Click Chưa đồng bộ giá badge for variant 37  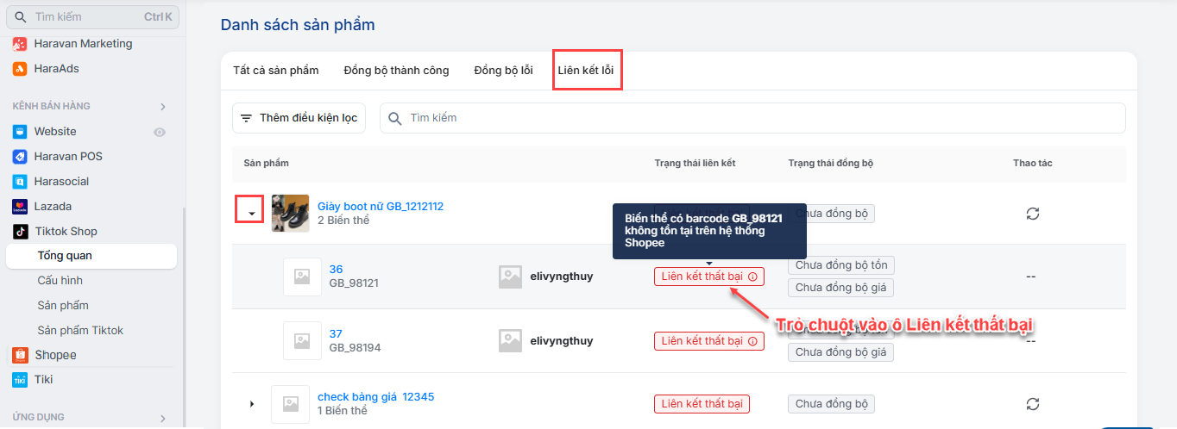click(840, 352)
